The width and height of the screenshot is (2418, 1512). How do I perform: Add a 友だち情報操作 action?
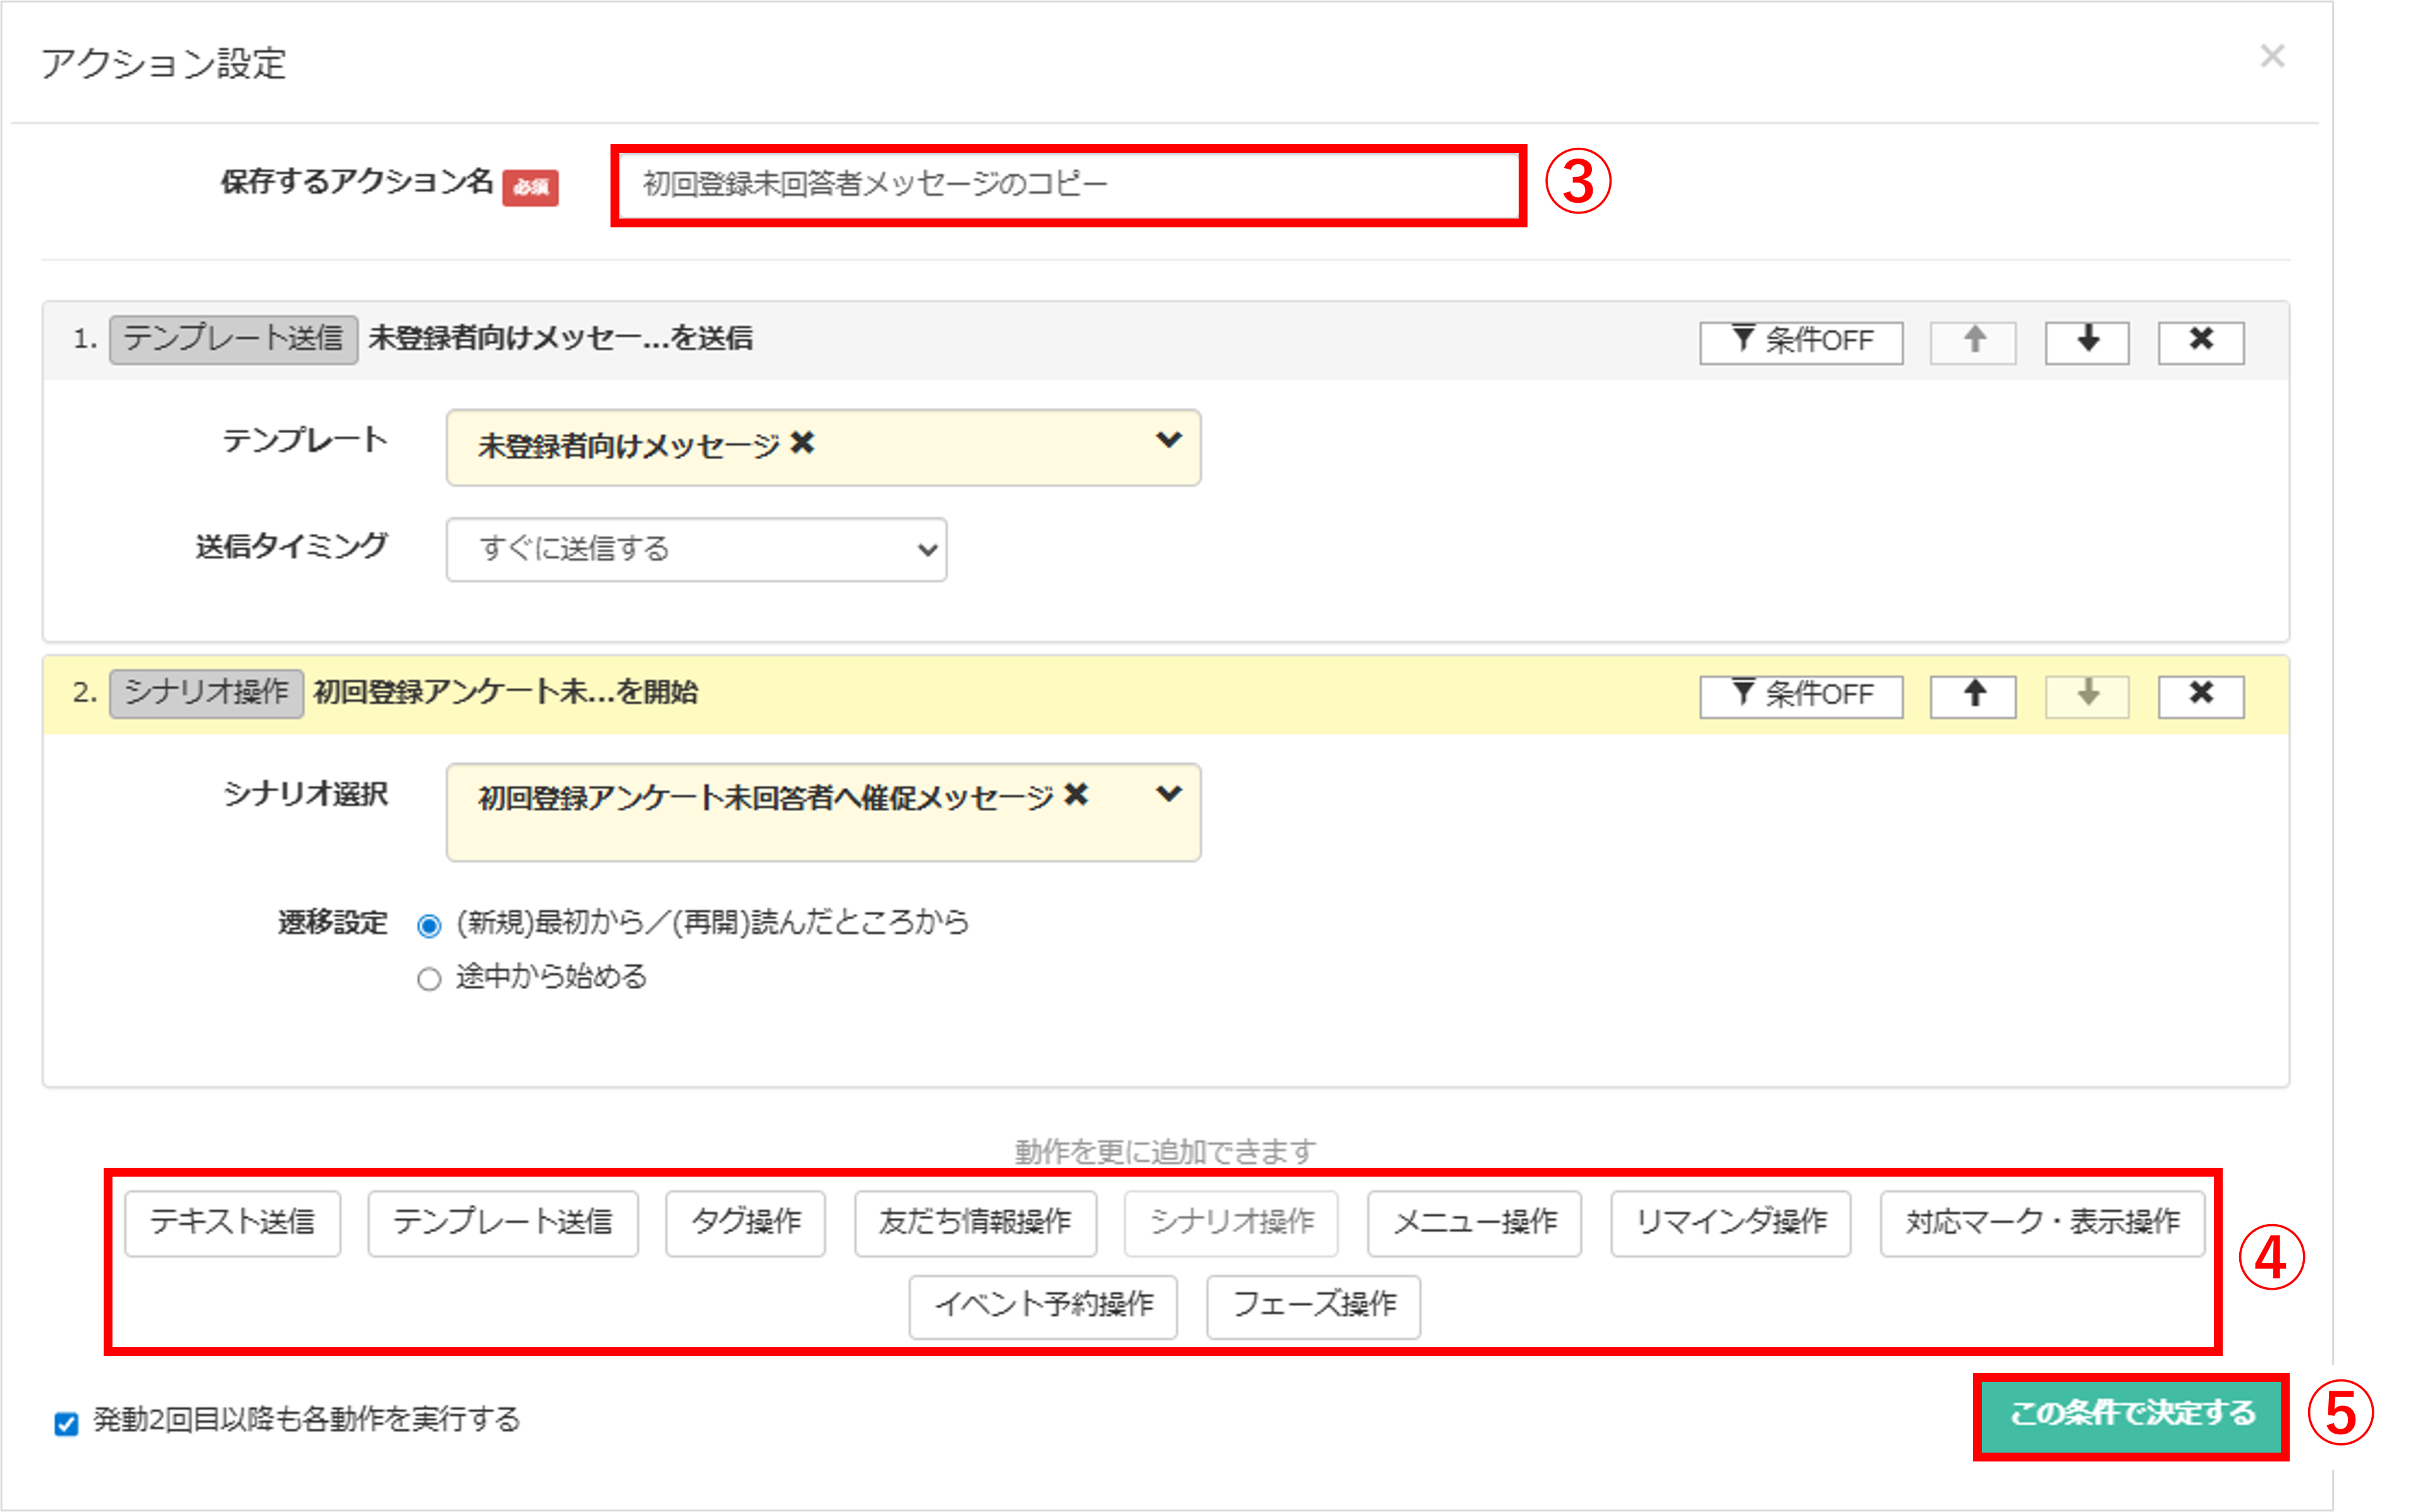975,1223
